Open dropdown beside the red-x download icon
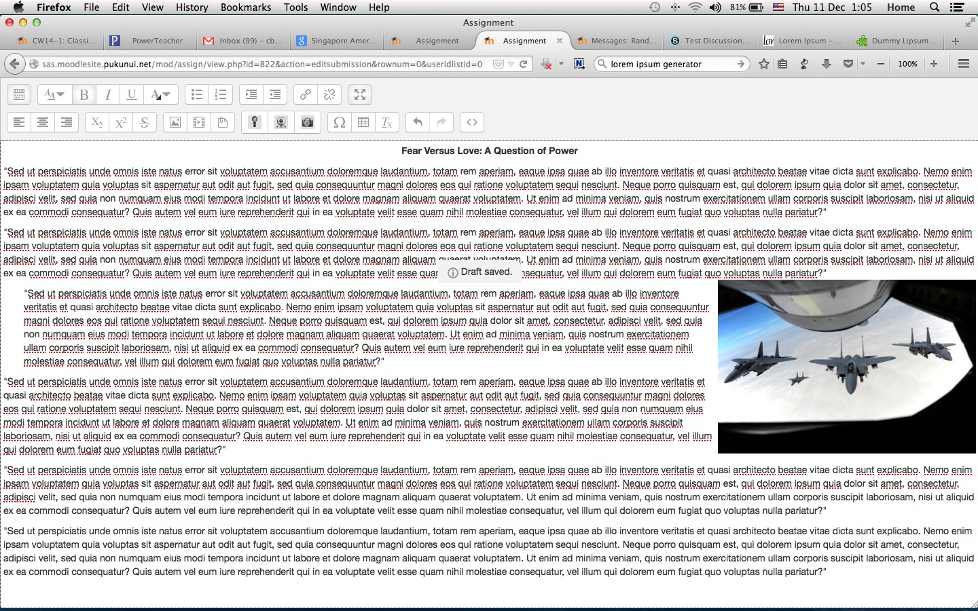The width and height of the screenshot is (978, 611). 561,64
